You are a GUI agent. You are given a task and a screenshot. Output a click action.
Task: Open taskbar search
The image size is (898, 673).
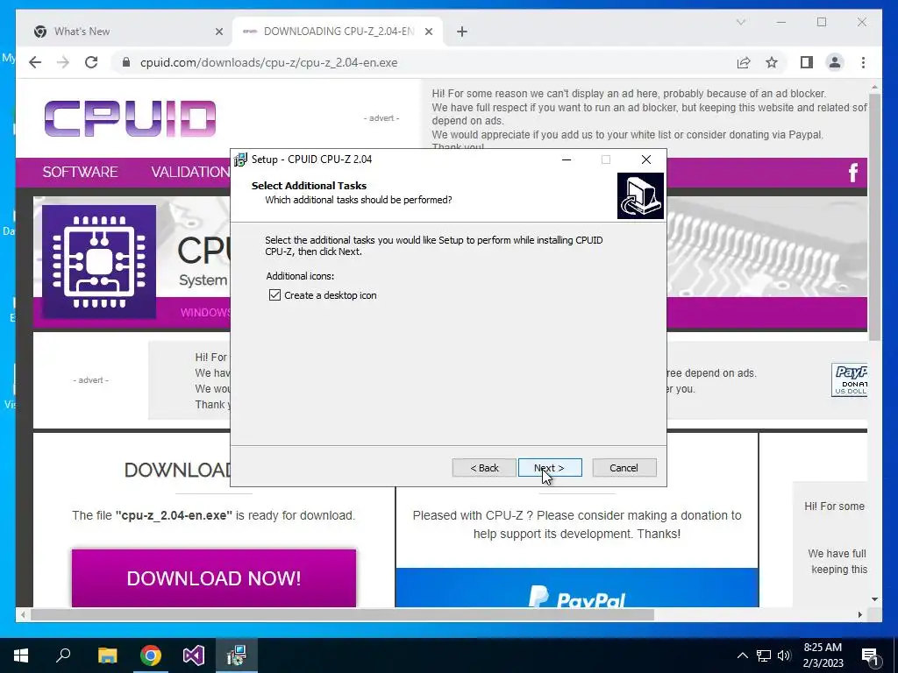point(63,655)
